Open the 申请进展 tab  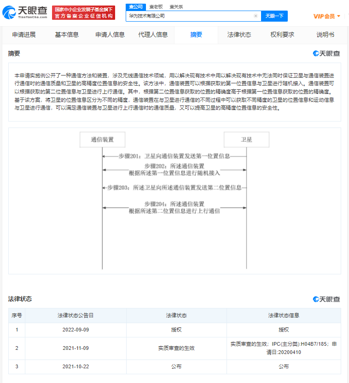(x=24, y=35)
